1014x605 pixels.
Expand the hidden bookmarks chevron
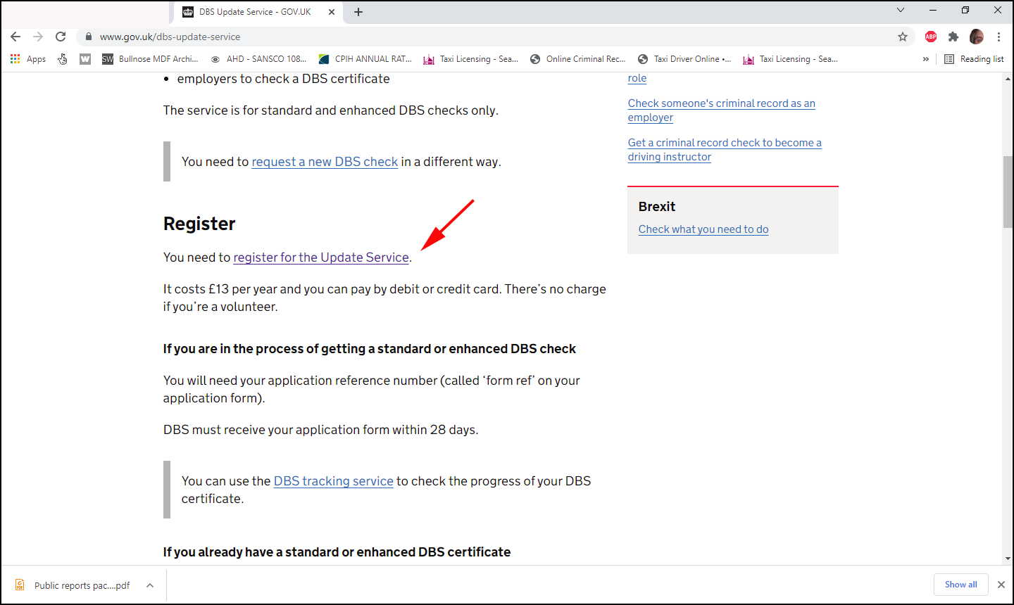click(926, 59)
